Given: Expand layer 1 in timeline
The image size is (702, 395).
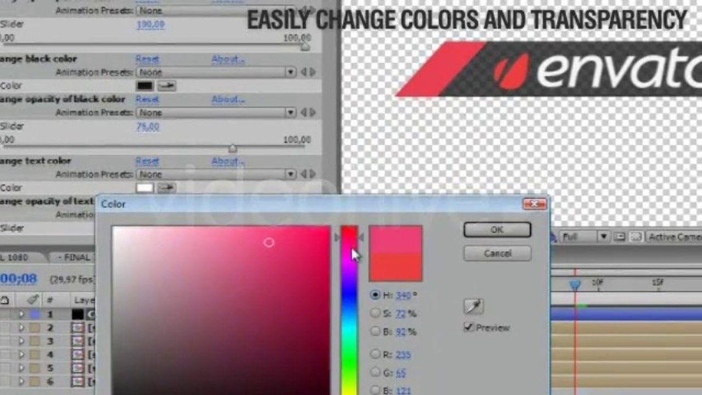Looking at the screenshot, I should [21, 314].
